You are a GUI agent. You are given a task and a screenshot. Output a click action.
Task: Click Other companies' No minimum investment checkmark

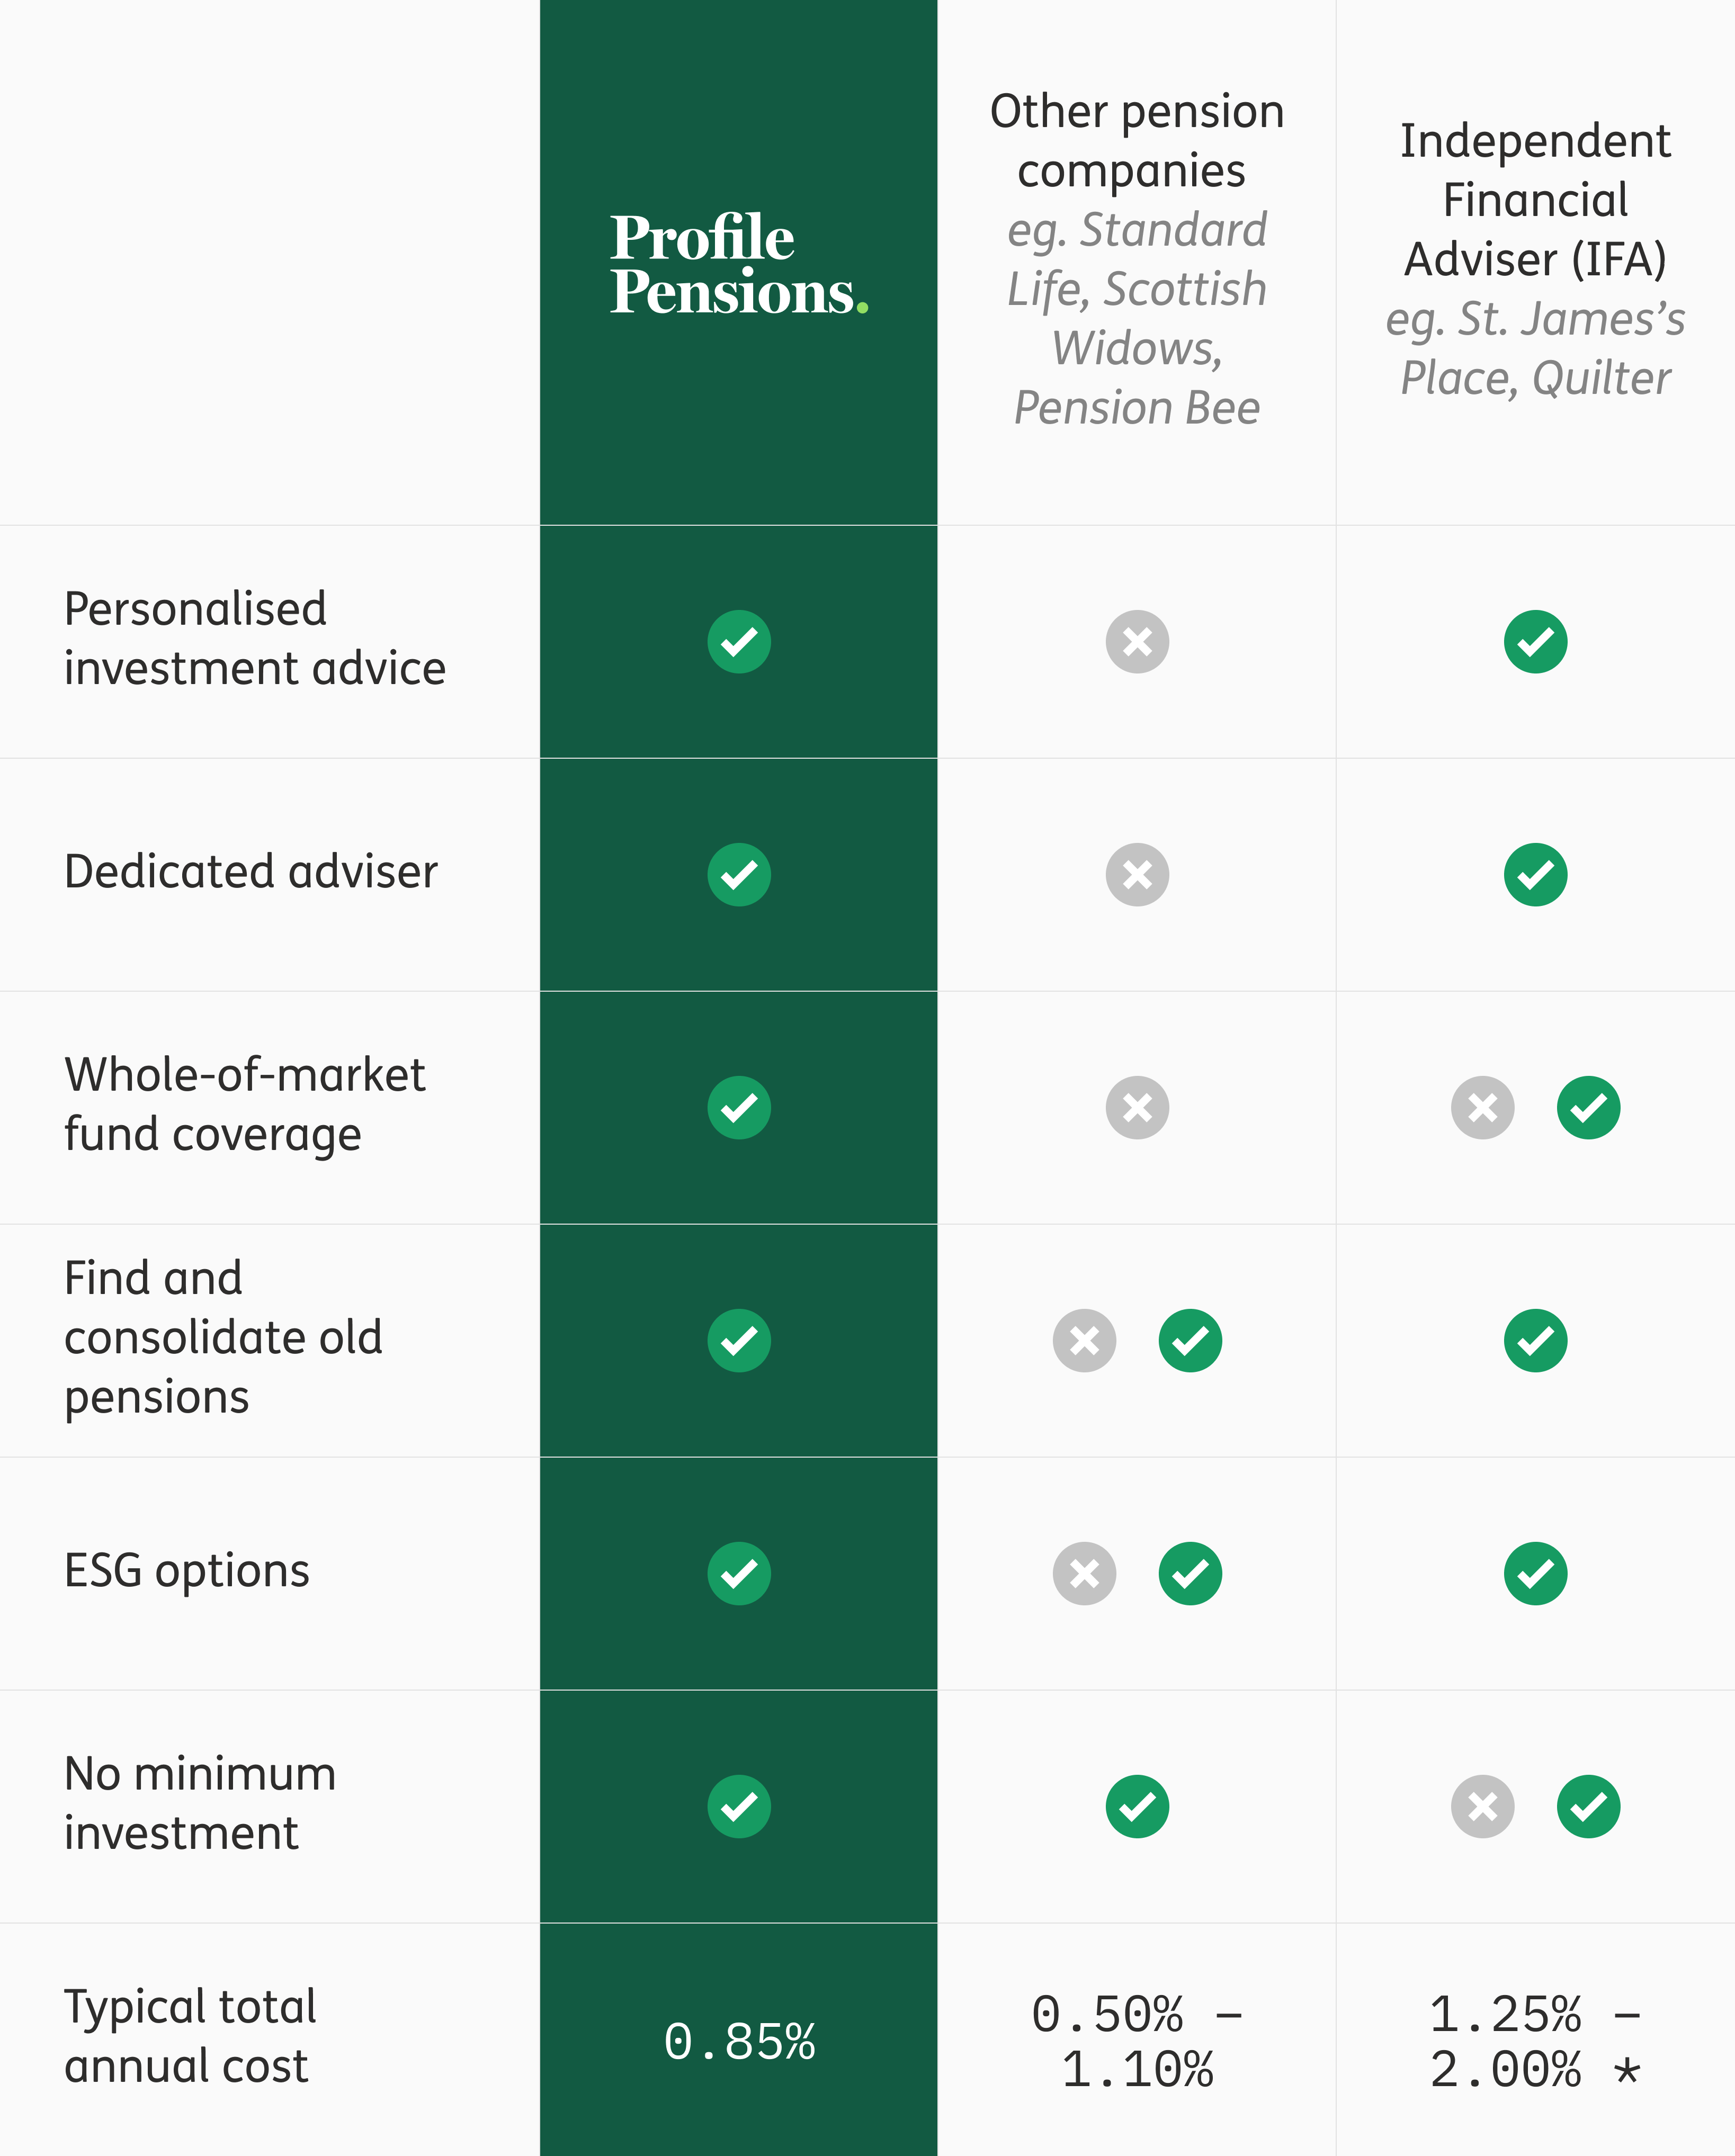[1137, 1806]
